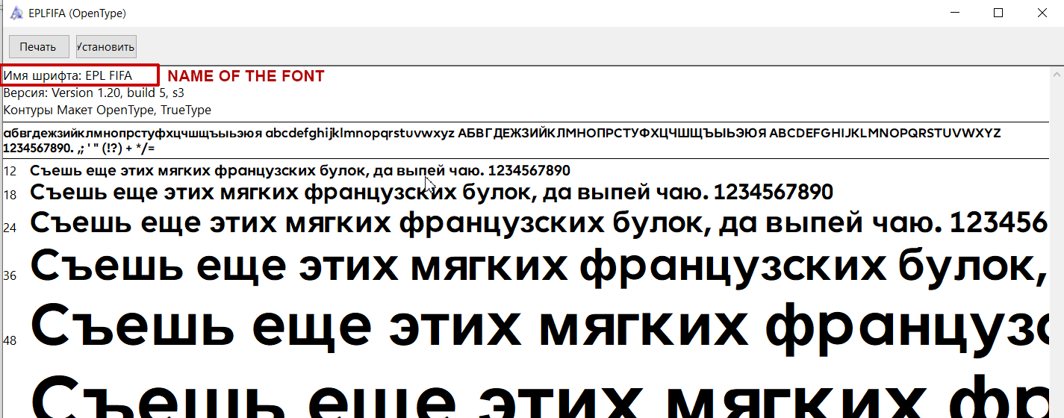Click the line Контуры Макет OpenType, TrueType
This screenshot has height=418, width=1064.
(x=108, y=110)
